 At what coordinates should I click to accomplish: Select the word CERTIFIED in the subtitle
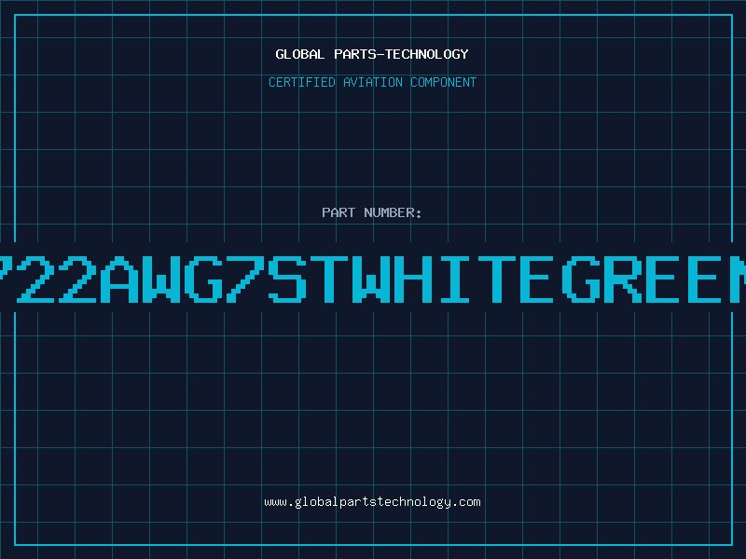pos(302,82)
